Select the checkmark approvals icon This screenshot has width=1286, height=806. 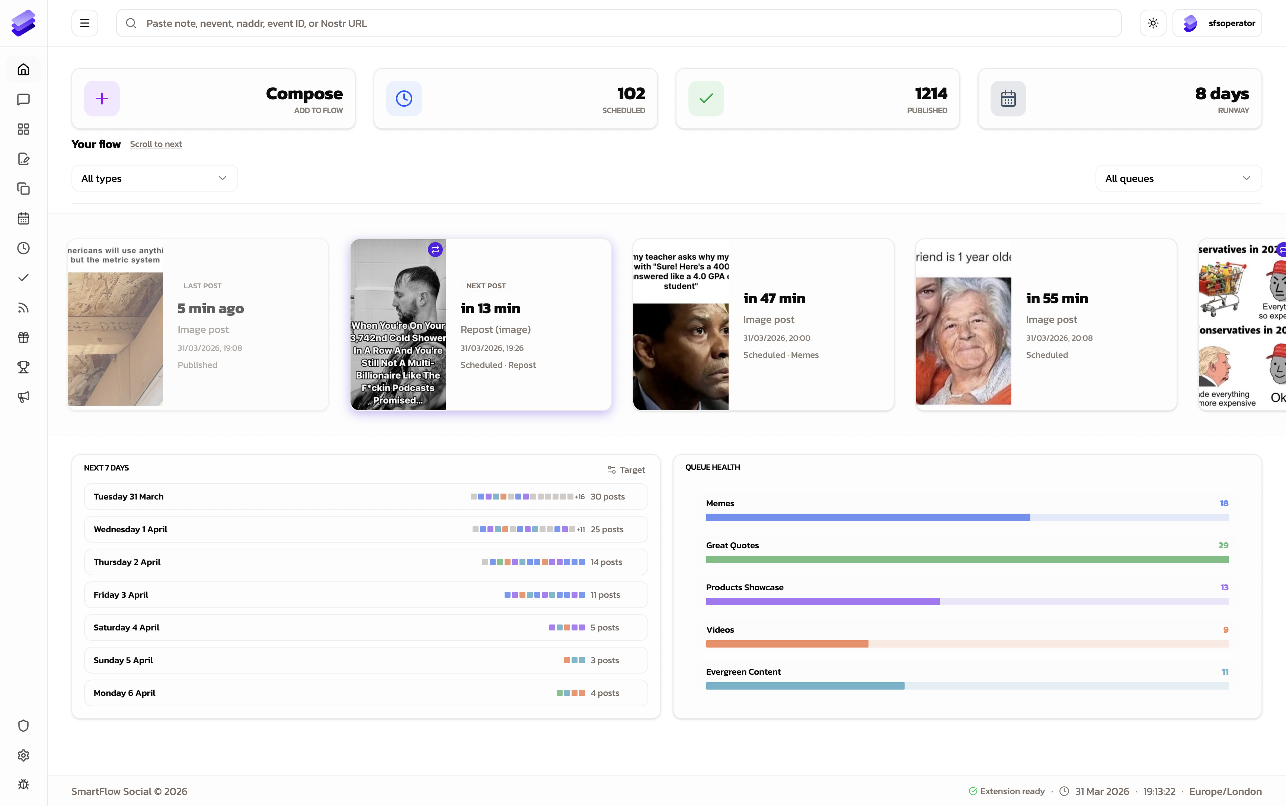[23, 277]
